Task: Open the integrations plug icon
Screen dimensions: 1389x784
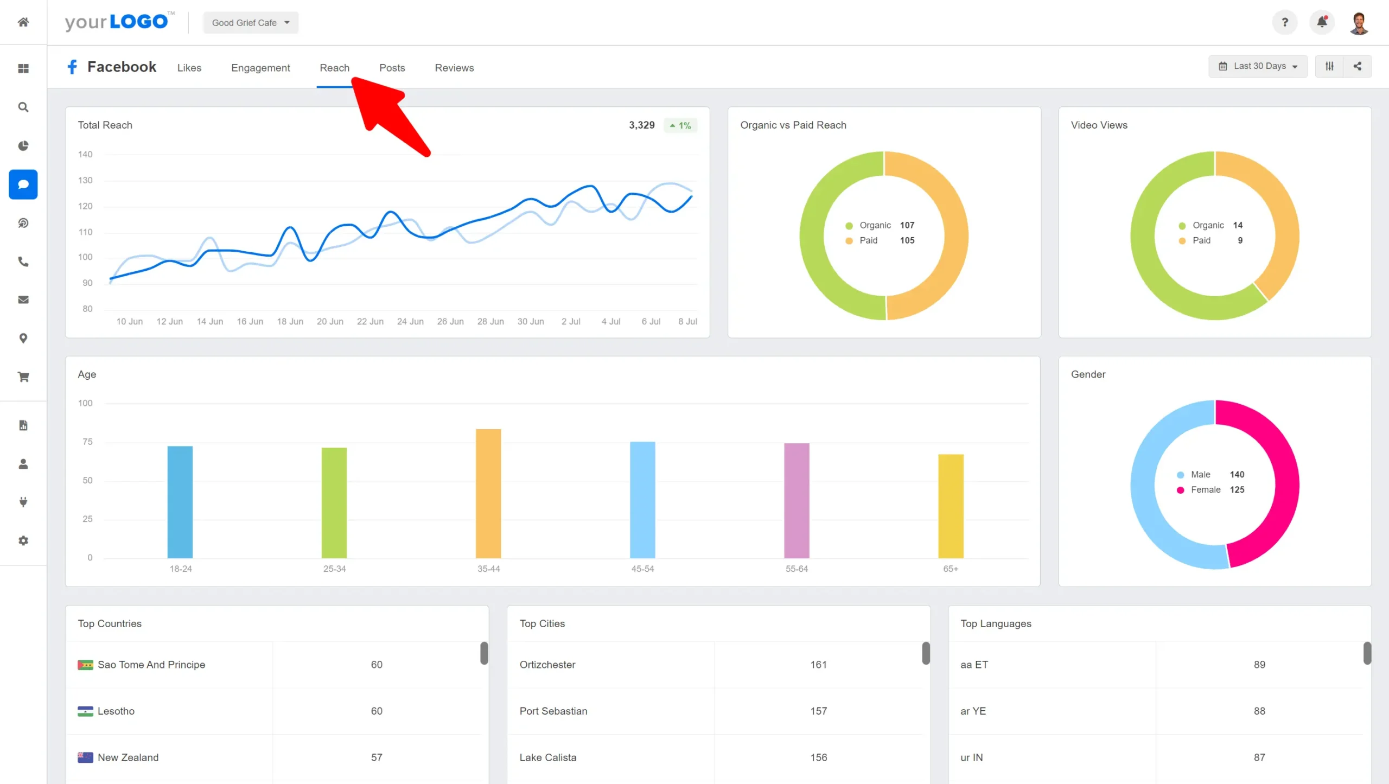Action: pyautogui.click(x=23, y=502)
